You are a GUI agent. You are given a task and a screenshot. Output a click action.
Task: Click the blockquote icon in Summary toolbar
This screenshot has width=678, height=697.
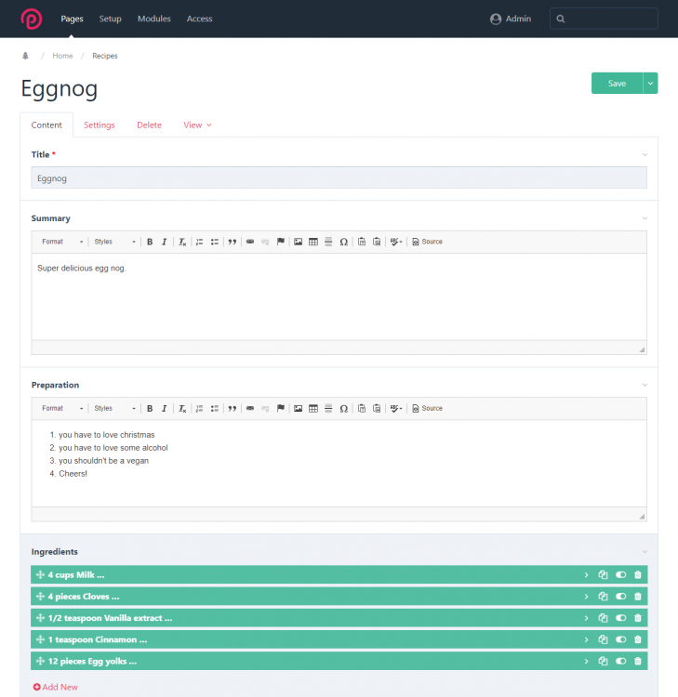coord(233,242)
